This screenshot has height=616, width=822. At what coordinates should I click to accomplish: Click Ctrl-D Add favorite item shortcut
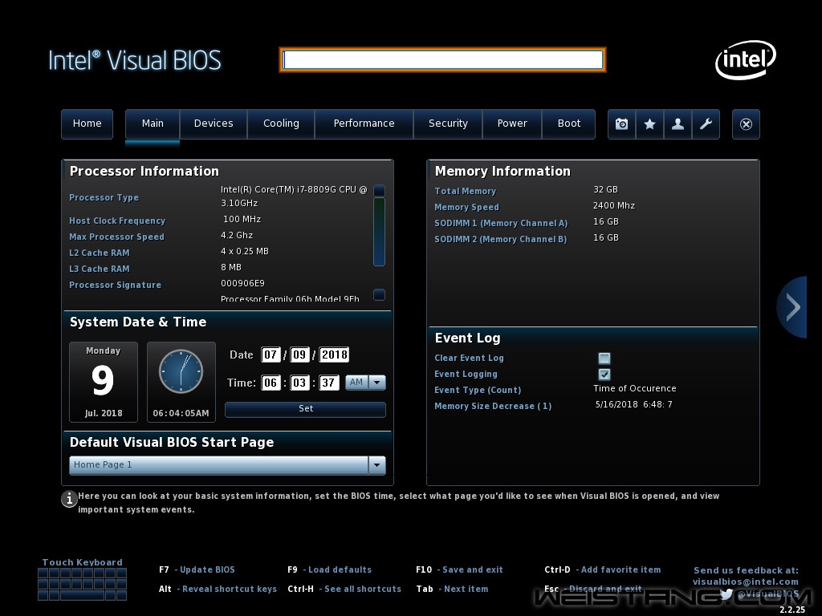pos(602,570)
